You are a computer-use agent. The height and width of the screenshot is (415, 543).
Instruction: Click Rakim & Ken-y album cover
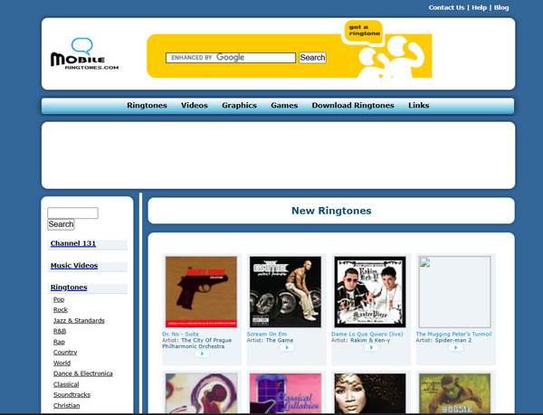coord(370,292)
